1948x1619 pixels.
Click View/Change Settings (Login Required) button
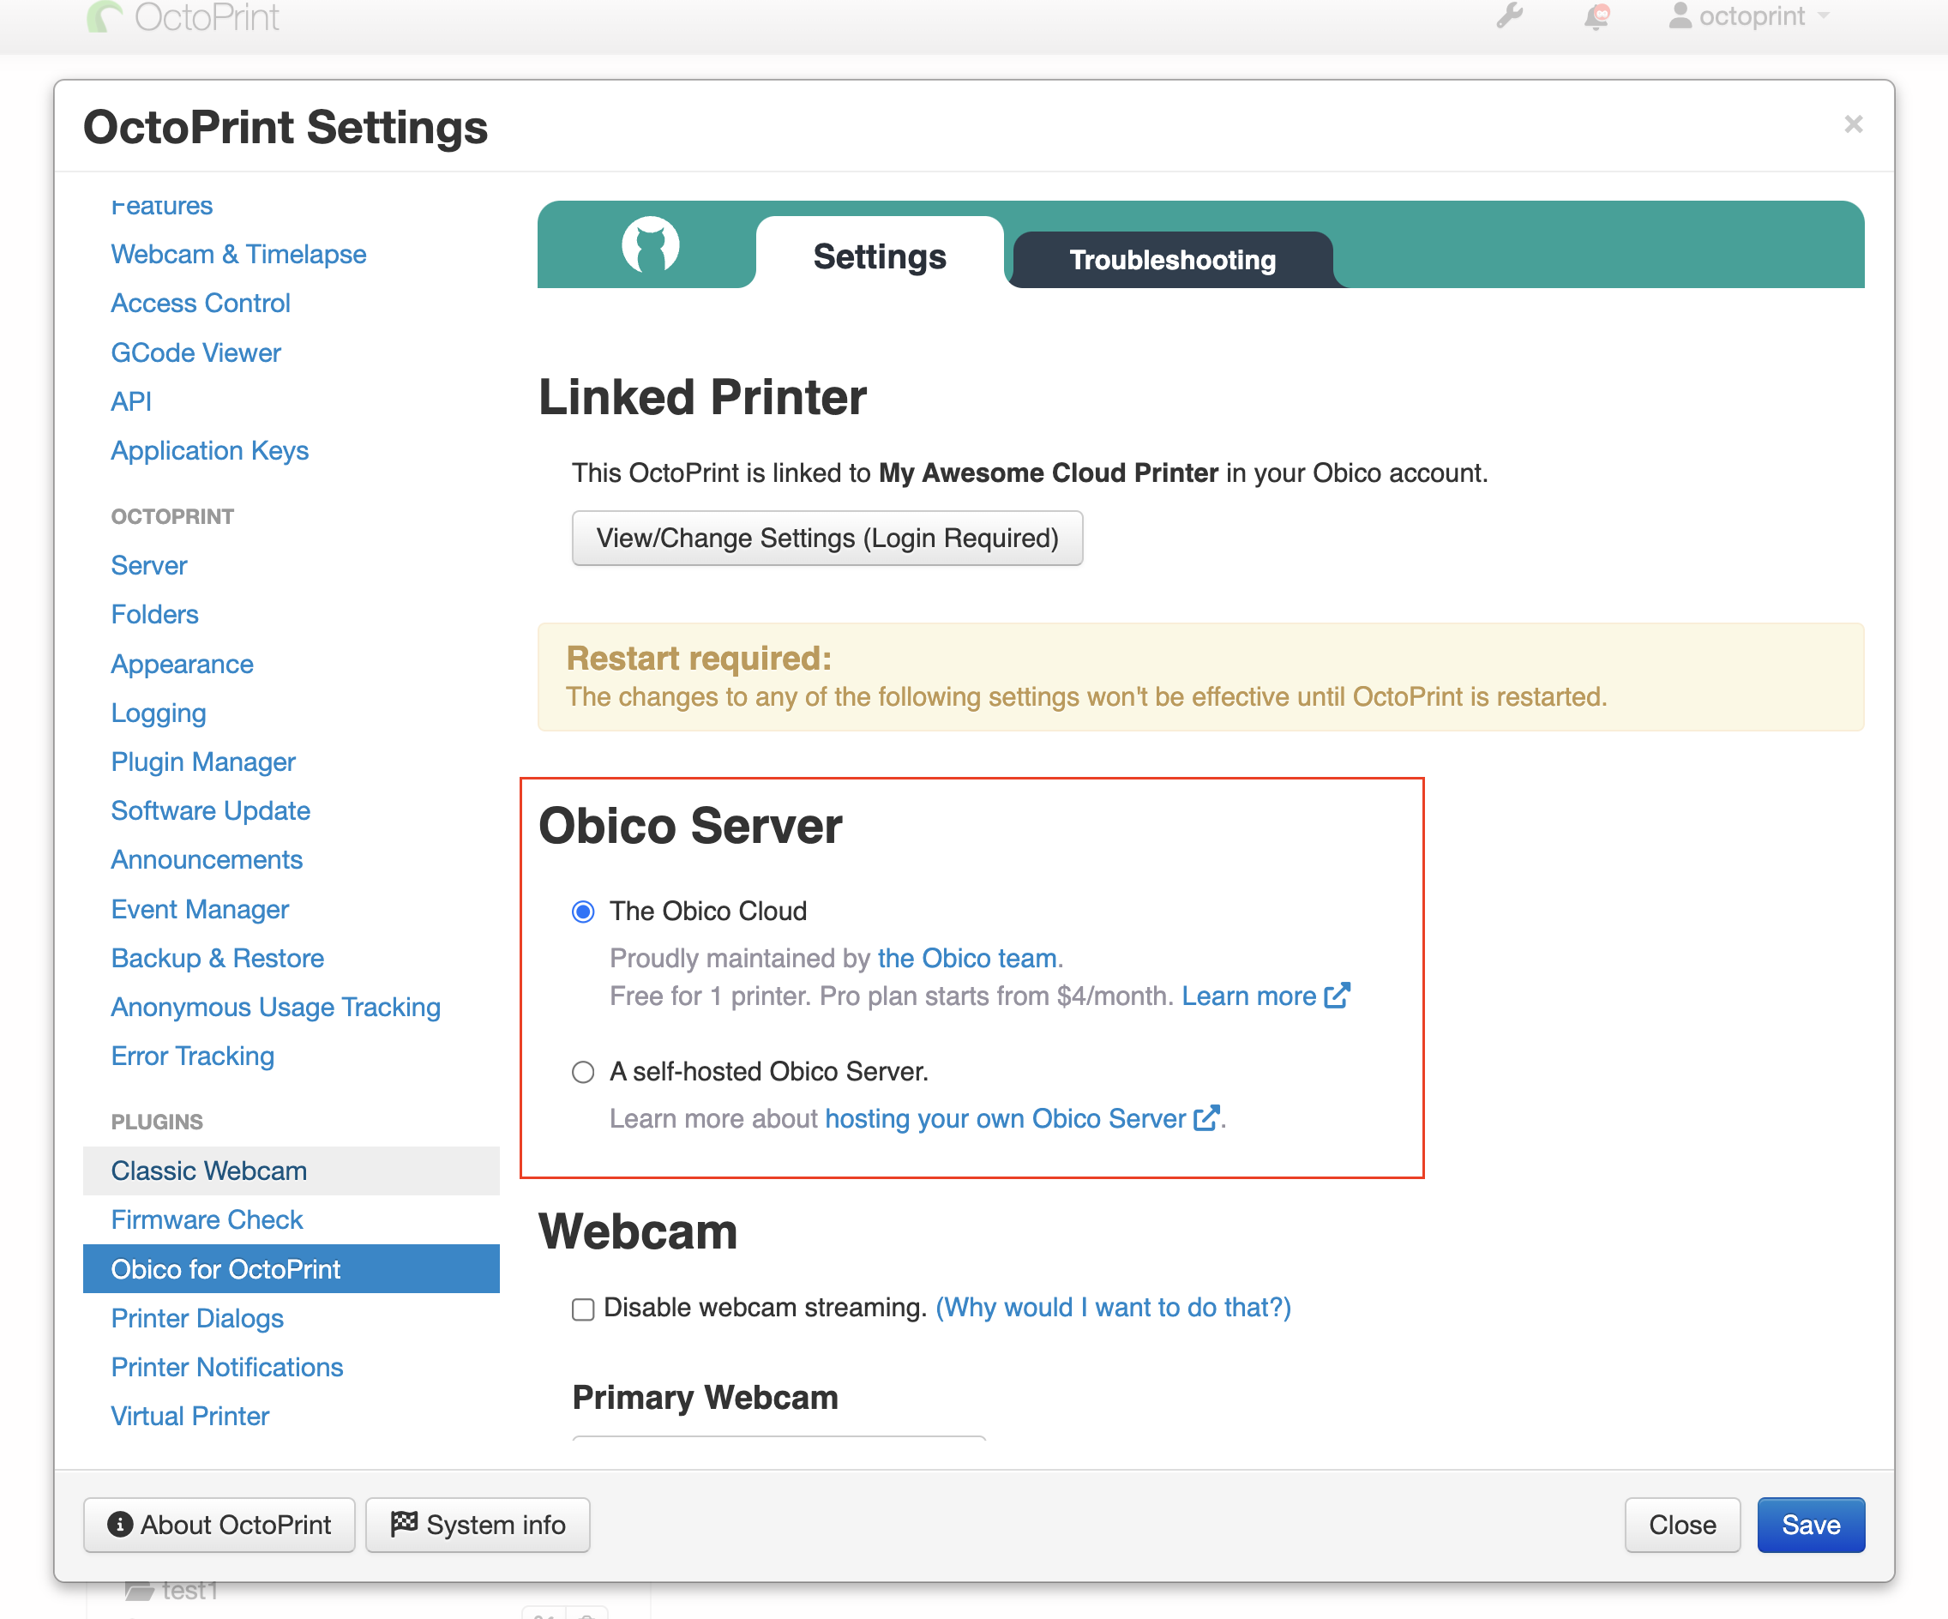pyautogui.click(x=827, y=539)
